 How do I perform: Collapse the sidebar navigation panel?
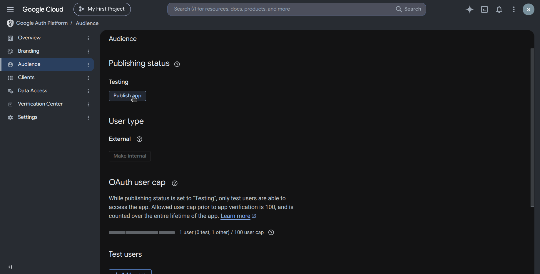coord(10,267)
